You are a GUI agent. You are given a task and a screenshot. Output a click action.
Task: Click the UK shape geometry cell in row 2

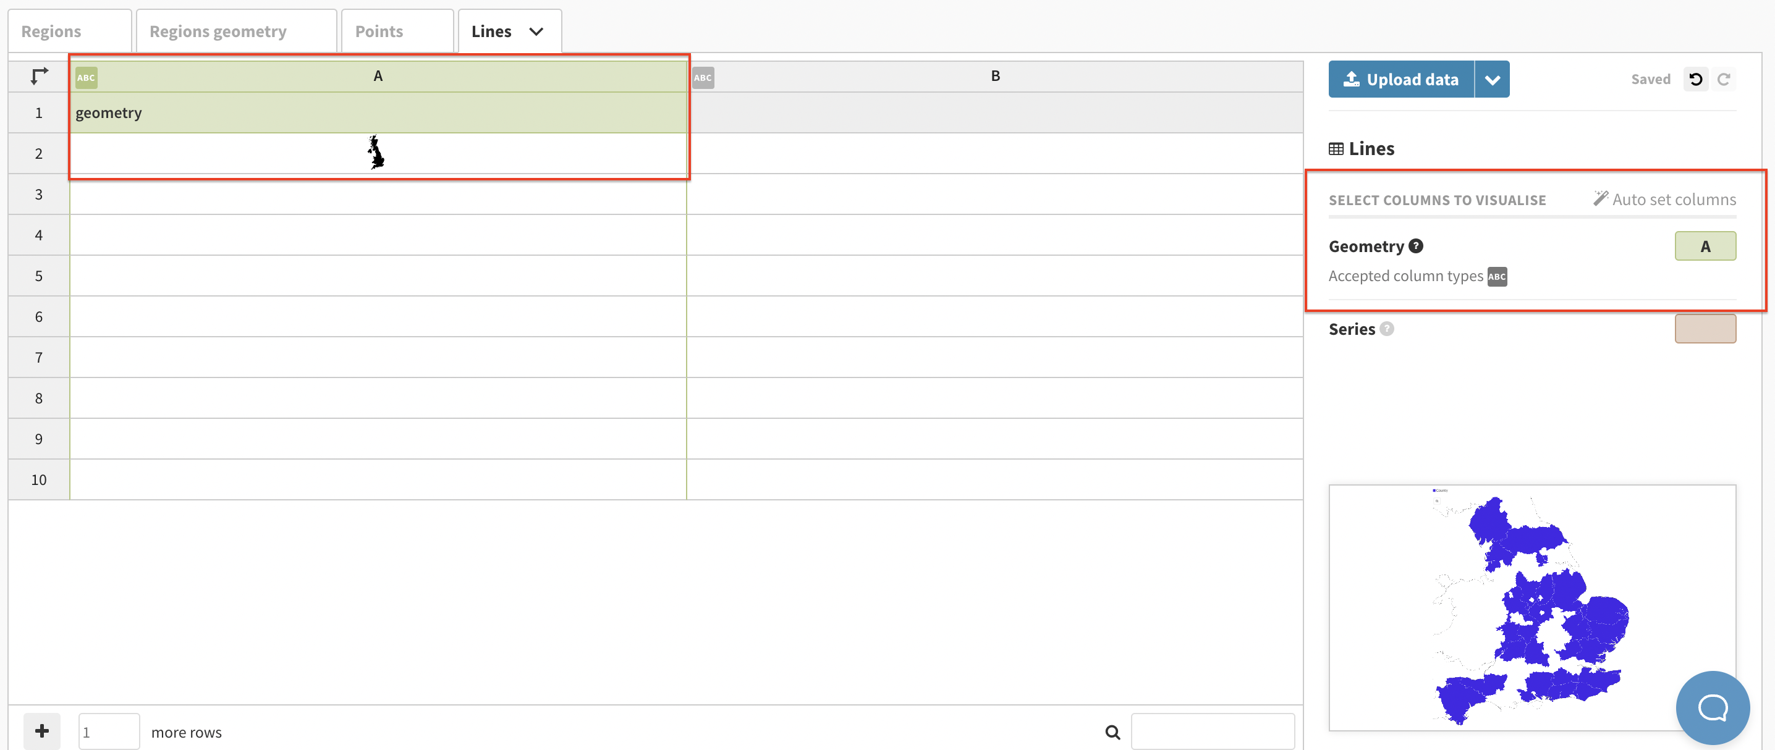[378, 153]
